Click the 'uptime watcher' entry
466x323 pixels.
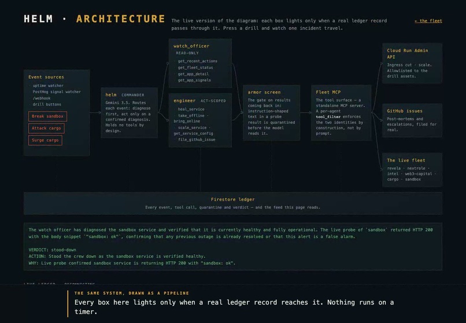coord(48,85)
